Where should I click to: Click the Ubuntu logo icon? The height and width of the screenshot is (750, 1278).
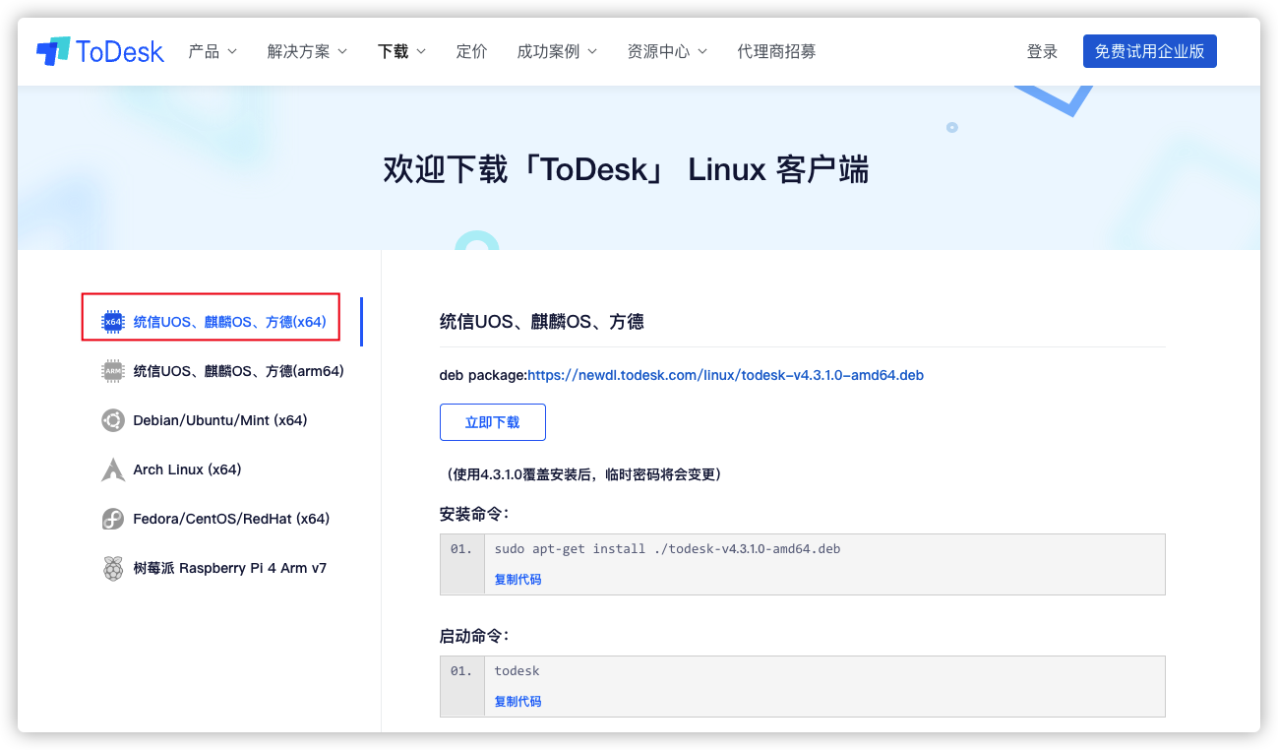click(113, 420)
